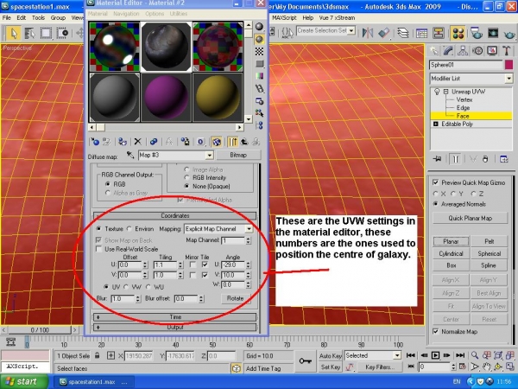Click the Quick Planar Map button

click(x=471, y=218)
